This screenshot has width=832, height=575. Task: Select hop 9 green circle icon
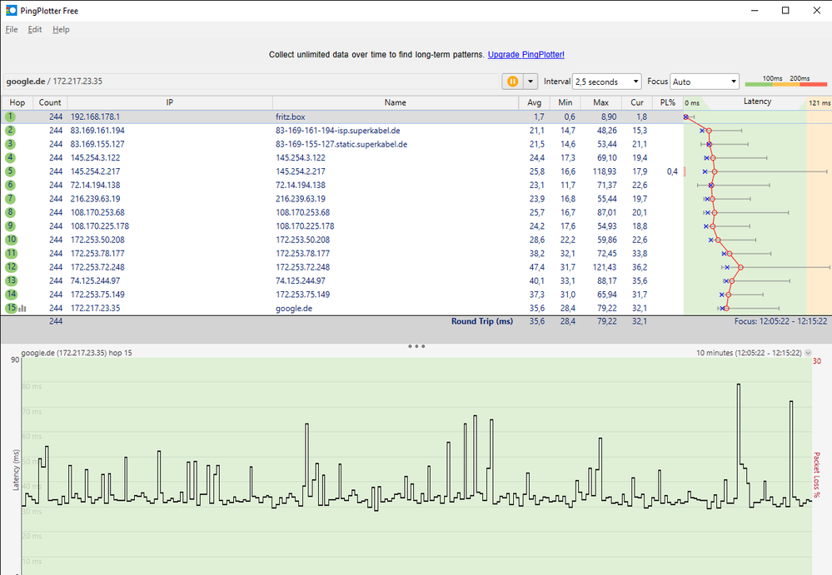11,226
